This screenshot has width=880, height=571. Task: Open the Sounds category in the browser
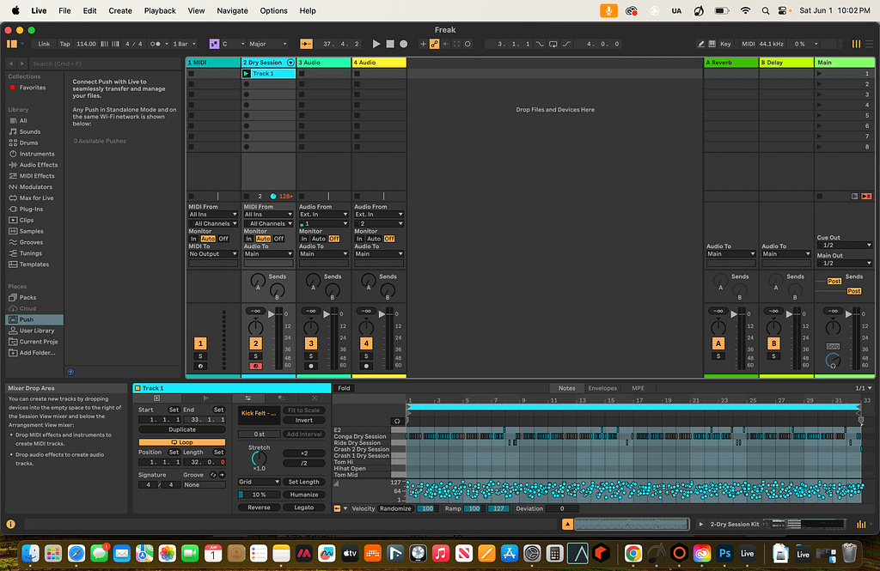tap(30, 131)
